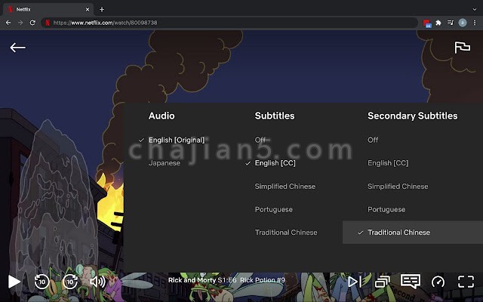Open the red extension icon in toolbar
Screen dimensions: 483x302
tap(427, 23)
